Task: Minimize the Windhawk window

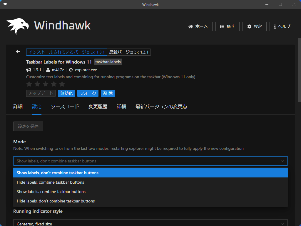Action: click(x=267, y=4)
